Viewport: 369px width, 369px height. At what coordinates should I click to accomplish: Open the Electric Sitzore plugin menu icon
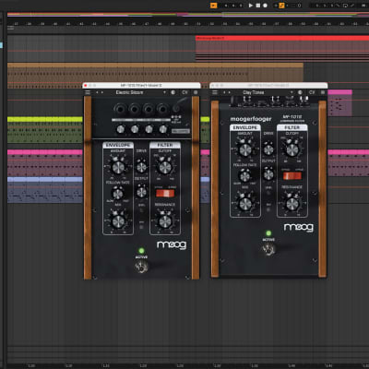[x=88, y=92]
